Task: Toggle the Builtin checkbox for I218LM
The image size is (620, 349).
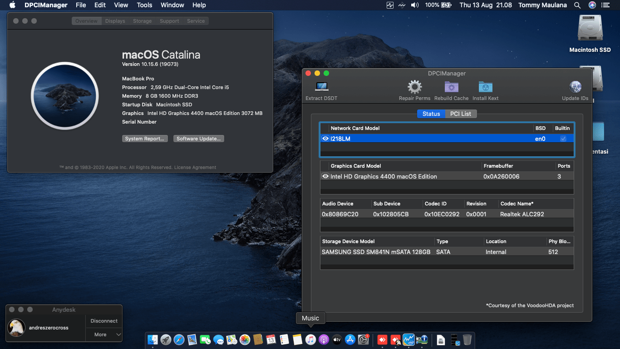Action: [563, 139]
